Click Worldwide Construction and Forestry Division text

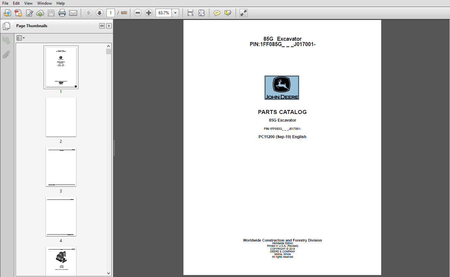282,240
